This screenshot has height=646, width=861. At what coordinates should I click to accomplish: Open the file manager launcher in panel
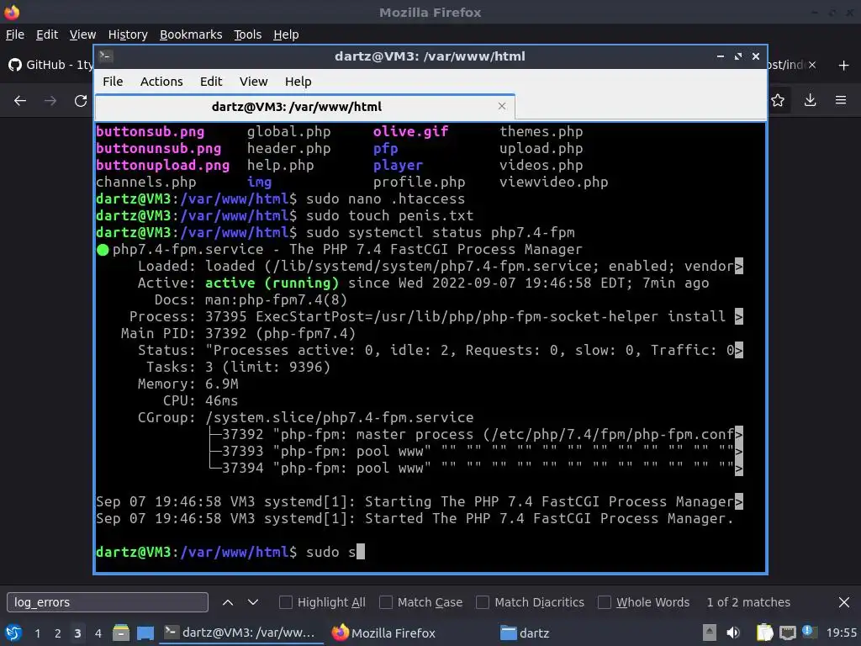click(x=121, y=633)
